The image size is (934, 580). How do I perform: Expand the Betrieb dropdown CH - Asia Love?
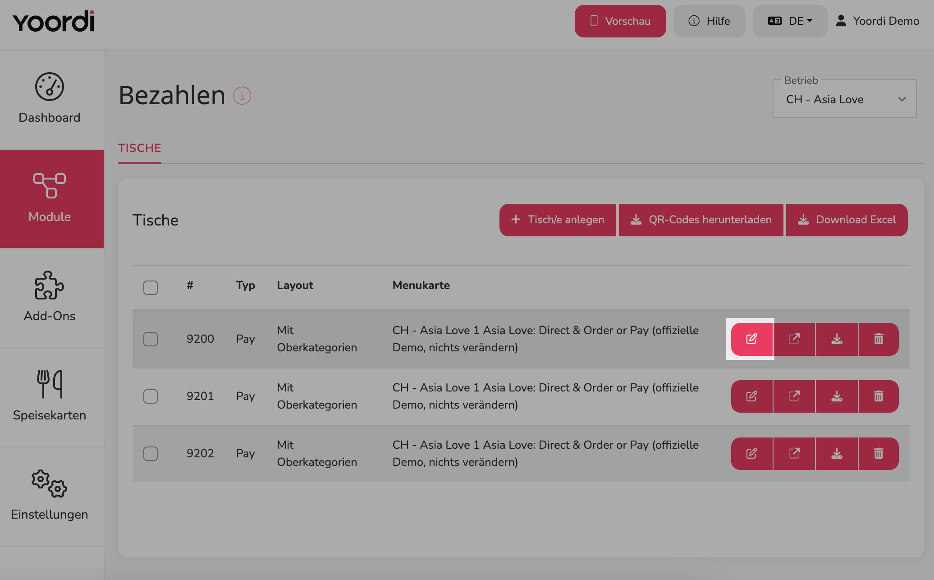click(x=845, y=99)
